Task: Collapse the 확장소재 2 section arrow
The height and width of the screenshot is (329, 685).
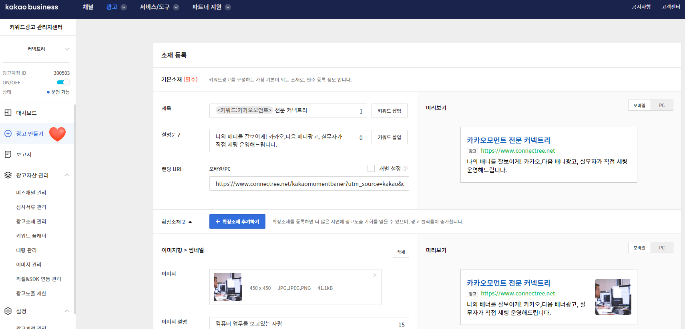Action: tap(190, 222)
